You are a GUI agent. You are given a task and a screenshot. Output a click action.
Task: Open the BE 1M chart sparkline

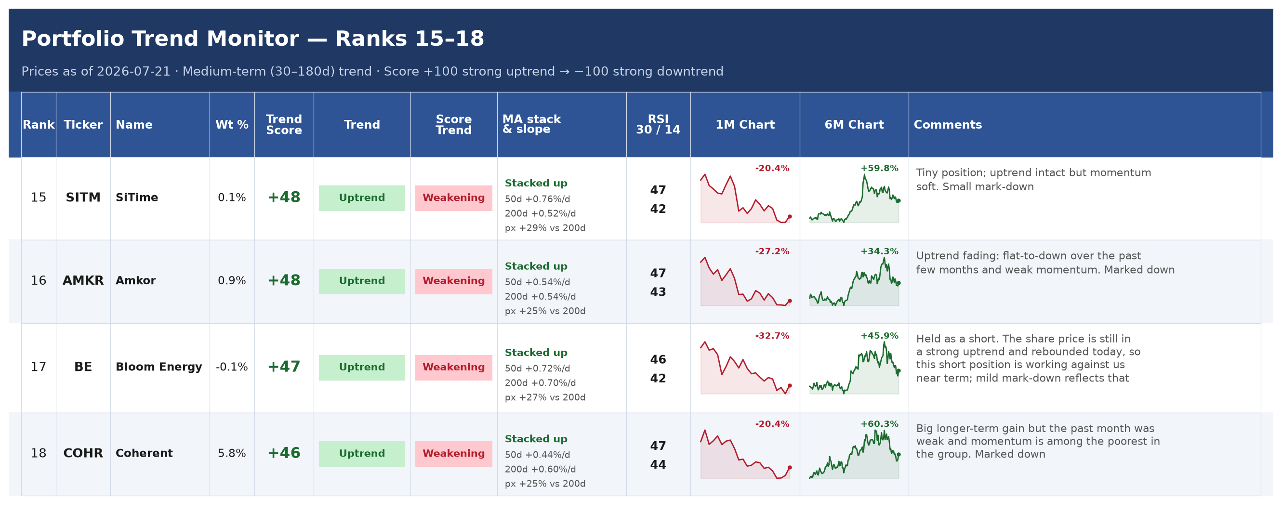[x=745, y=368]
